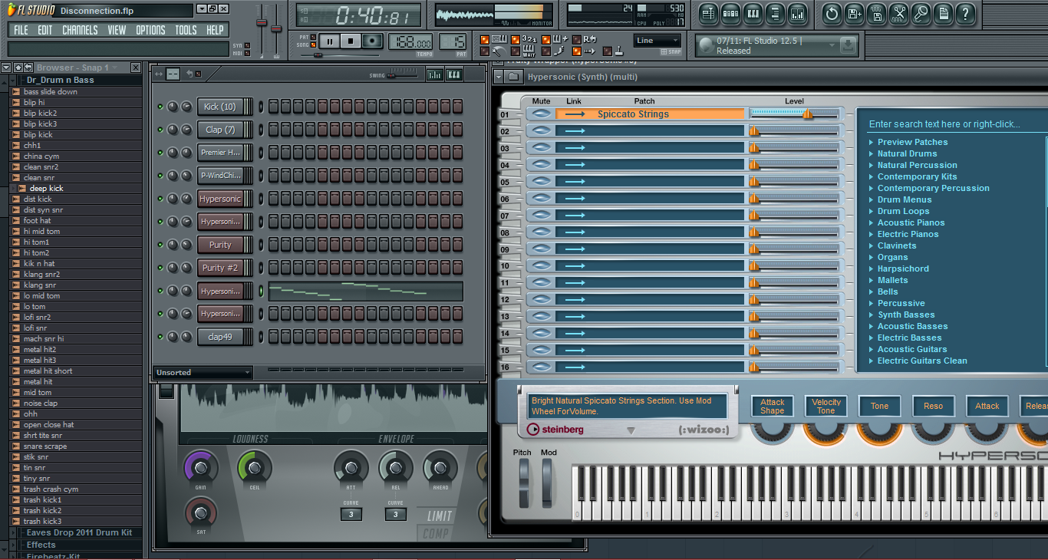The image size is (1048, 560).
Task: Click the tempo display 168.000
Action: point(410,41)
